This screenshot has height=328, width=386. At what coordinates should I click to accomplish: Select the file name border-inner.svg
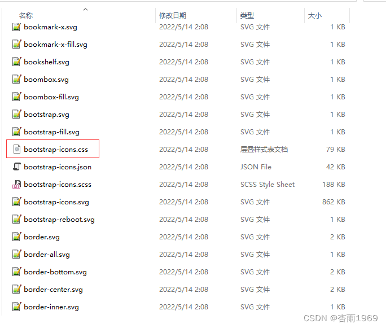(51, 307)
